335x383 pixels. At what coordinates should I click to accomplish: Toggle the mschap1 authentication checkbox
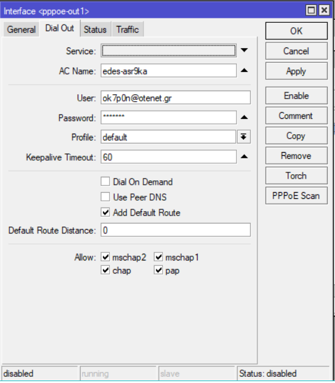point(159,257)
